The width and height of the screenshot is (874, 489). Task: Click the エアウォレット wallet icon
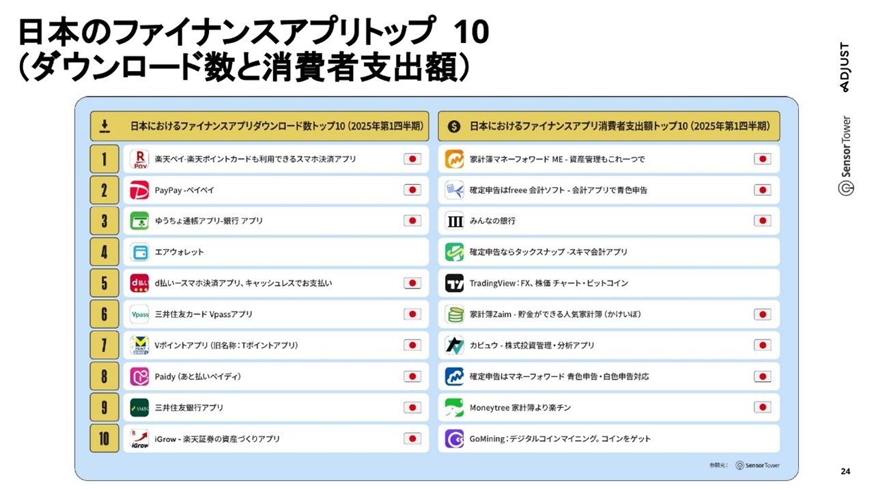click(x=139, y=252)
